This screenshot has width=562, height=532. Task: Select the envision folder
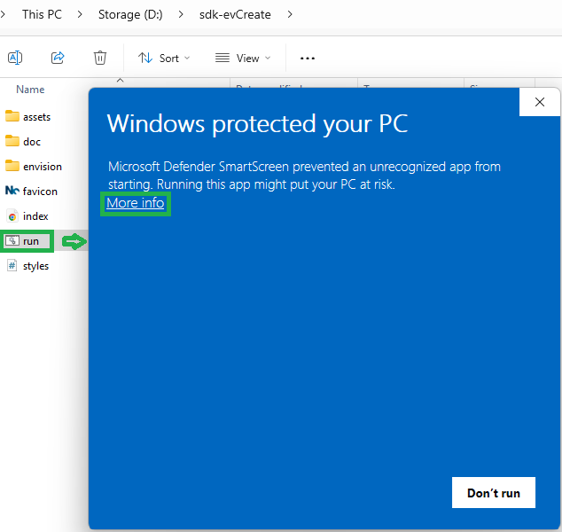42,166
